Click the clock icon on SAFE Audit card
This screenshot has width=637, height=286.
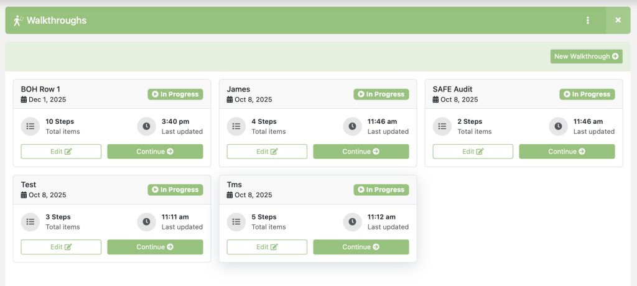click(x=558, y=126)
